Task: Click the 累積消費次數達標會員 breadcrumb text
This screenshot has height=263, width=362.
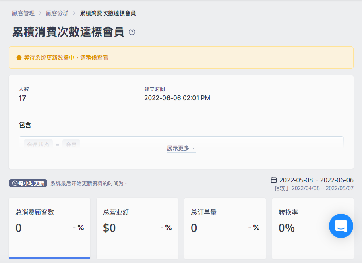Action: 108,13
